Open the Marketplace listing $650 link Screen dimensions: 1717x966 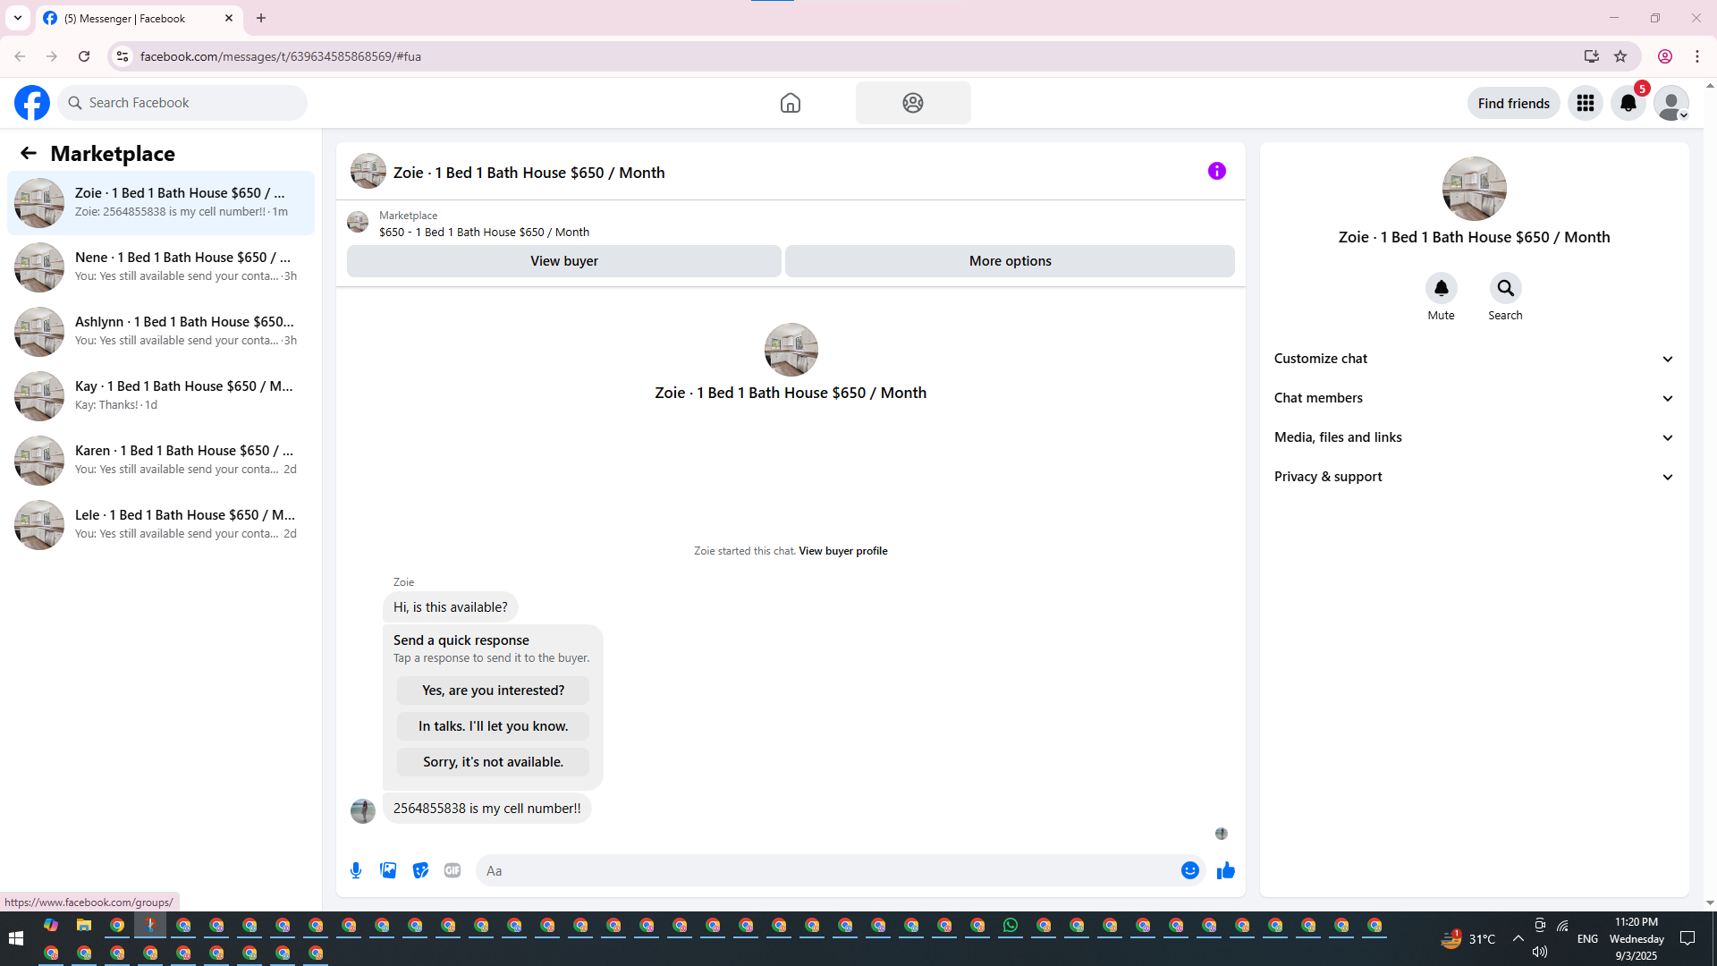pos(484,232)
